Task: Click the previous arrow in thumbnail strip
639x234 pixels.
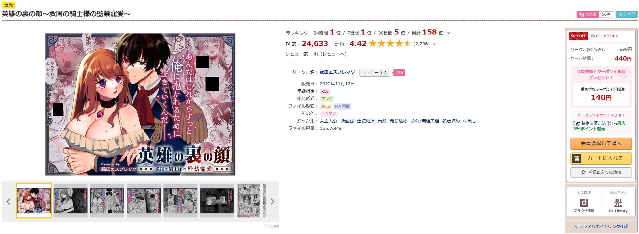Action: [x=8, y=202]
